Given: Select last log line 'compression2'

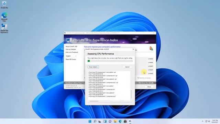Looking at the screenshot, I should (102, 96).
